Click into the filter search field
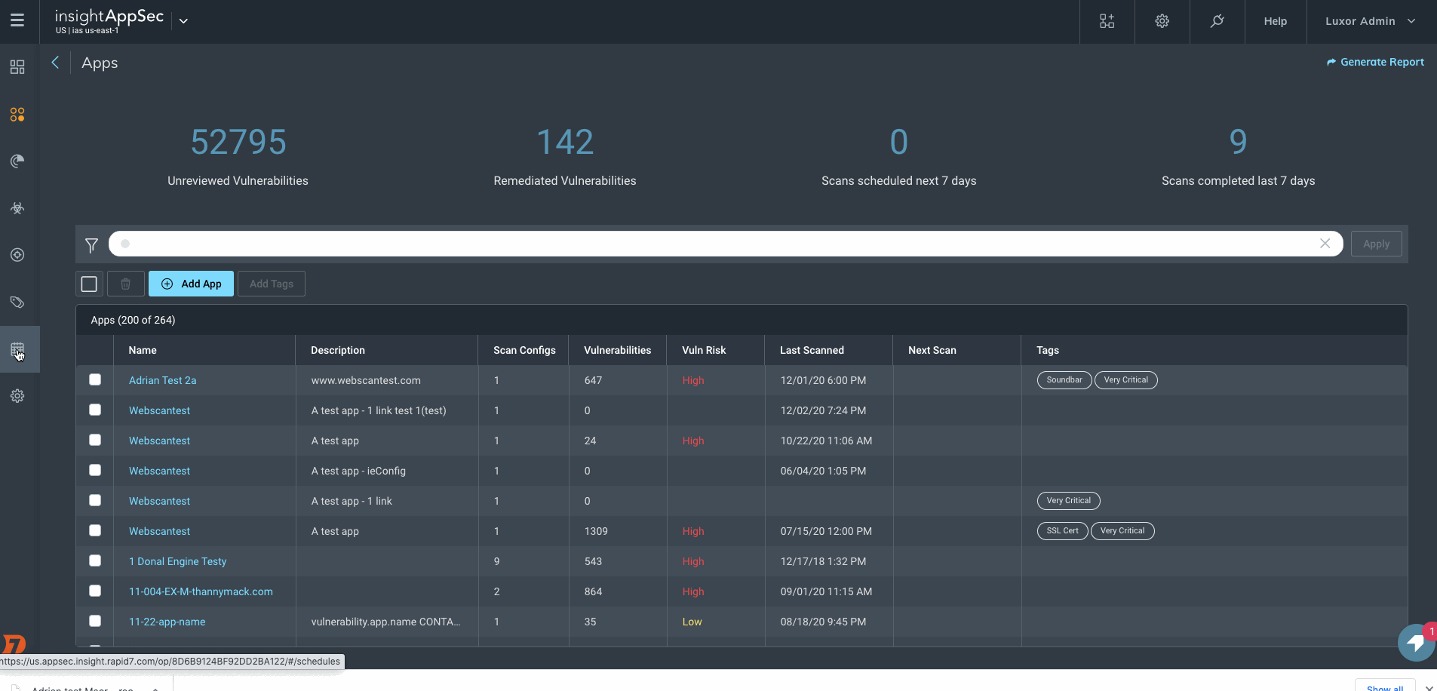Screen dimensions: 1437x691 [724, 244]
